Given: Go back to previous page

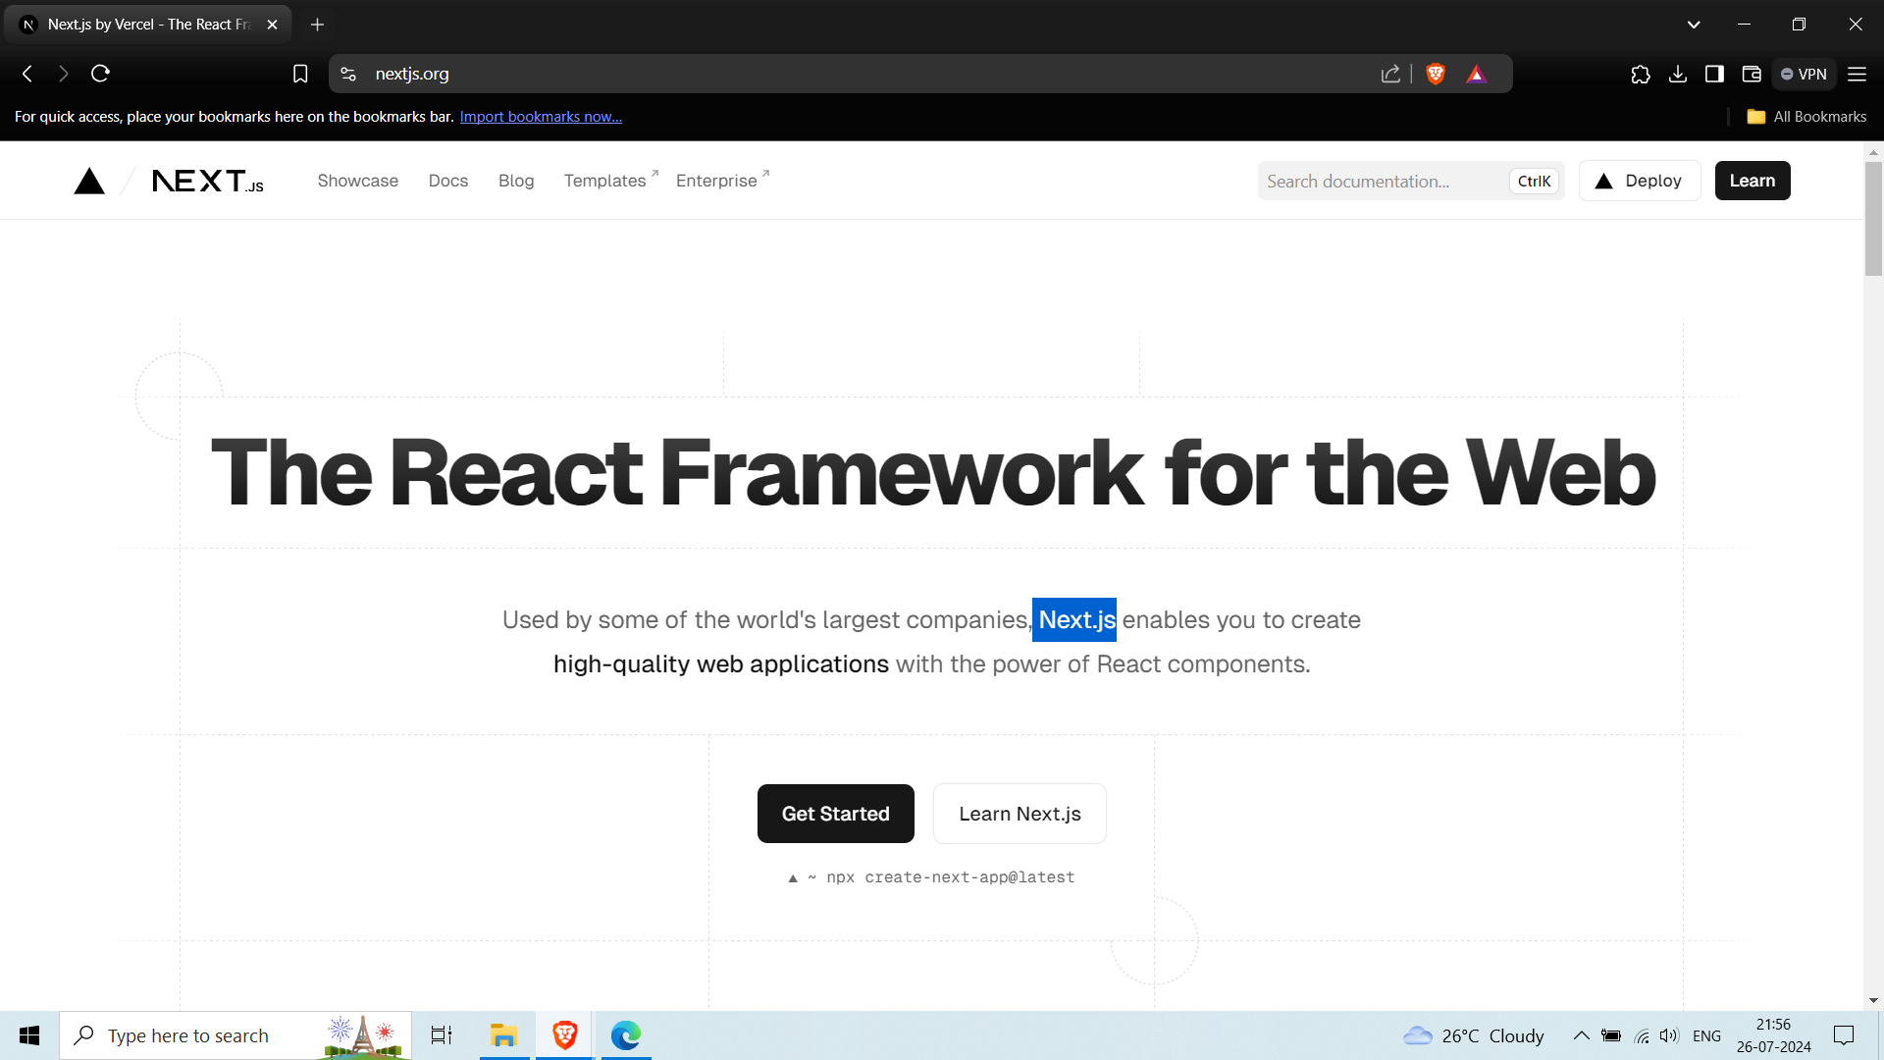Looking at the screenshot, I should 27,74.
